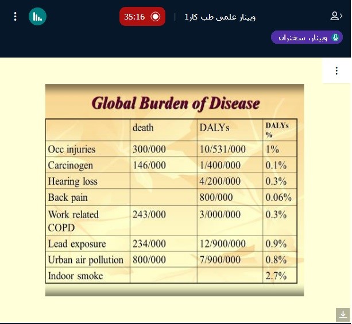Click the Hearing loss row label

pos(73,181)
